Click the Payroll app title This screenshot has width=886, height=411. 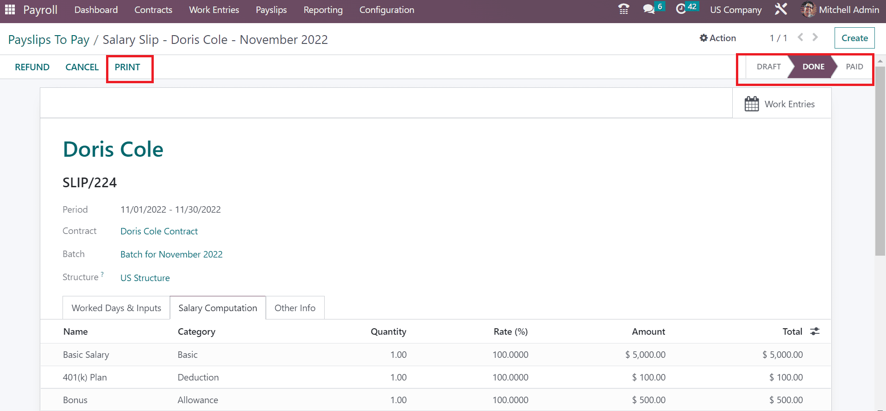pyautogui.click(x=40, y=10)
